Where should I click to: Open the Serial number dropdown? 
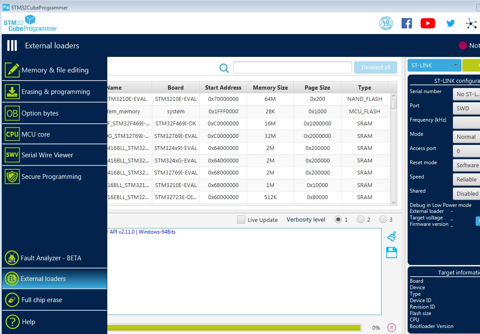click(466, 94)
